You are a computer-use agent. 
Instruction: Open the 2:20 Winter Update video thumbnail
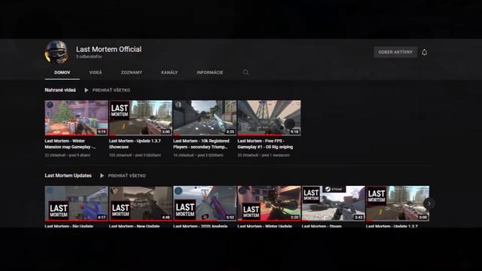click(x=269, y=203)
